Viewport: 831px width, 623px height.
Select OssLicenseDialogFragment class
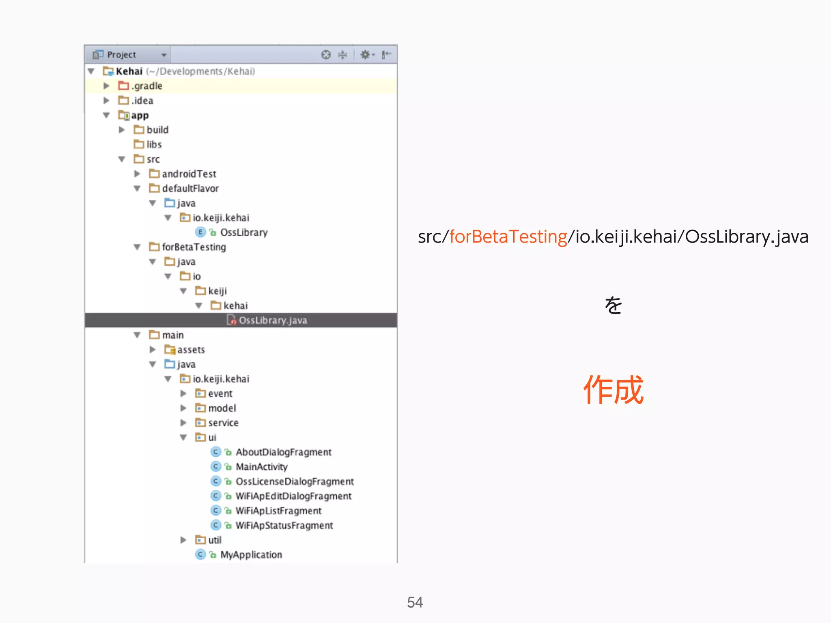click(295, 481)
